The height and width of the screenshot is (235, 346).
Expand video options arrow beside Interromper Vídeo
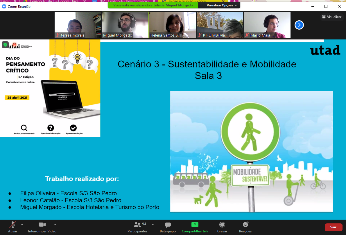55,225
